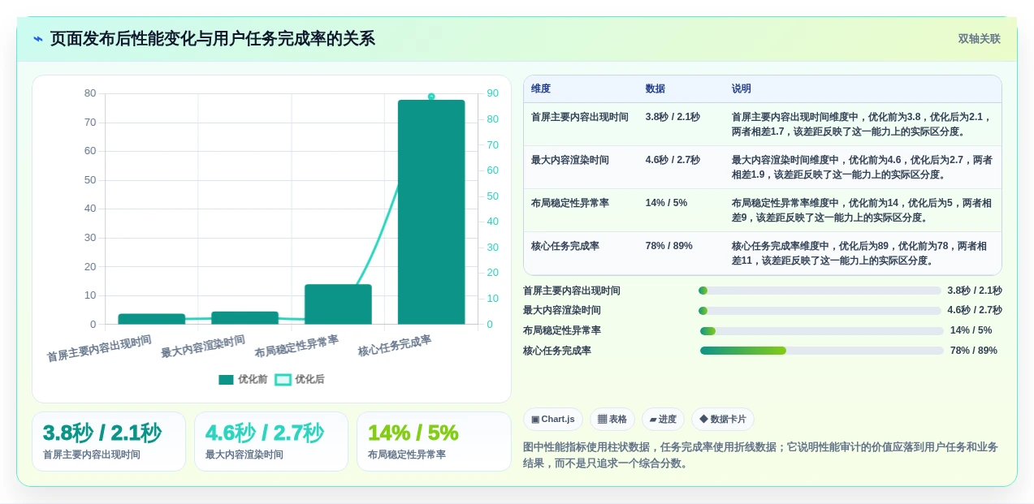
Task: Click the description of 布局稳定性异常率 row
Action: (x=862, y=210)
